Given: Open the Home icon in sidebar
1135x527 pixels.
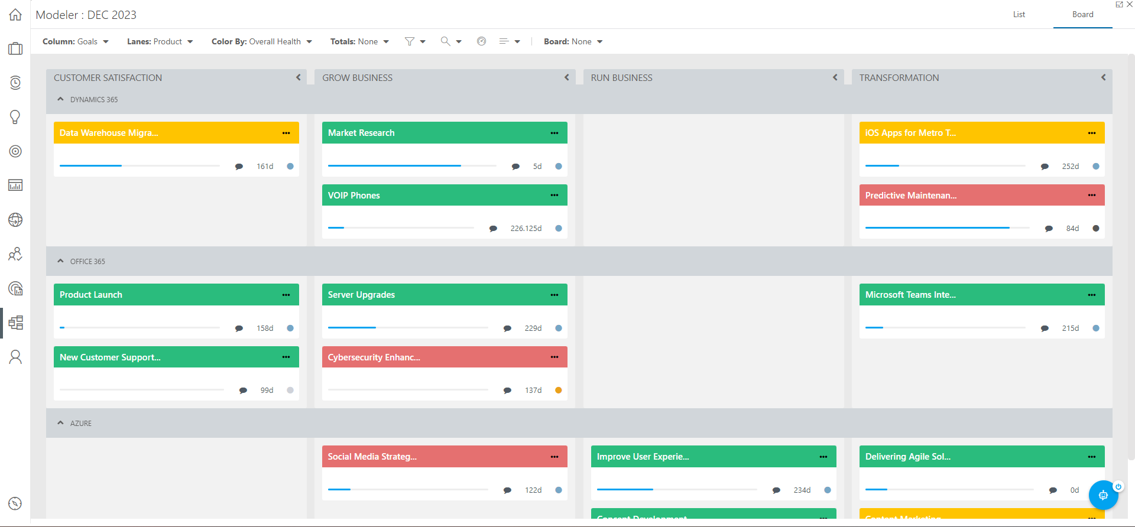Looking at the screenshot, I should click(15, 15).
